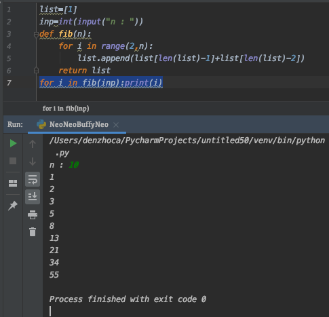Click console output value 3
The width and height of the screenshot is (329, 317).
click(52, 202)
